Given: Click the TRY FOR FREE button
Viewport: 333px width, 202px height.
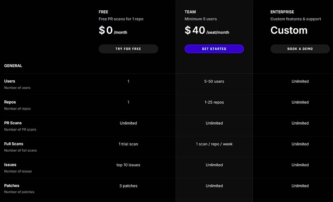Looking at the screenshot, I should click(128, 49).
